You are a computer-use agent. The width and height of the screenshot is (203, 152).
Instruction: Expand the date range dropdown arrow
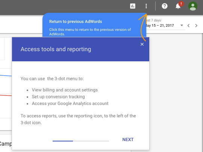coord(182,25)
